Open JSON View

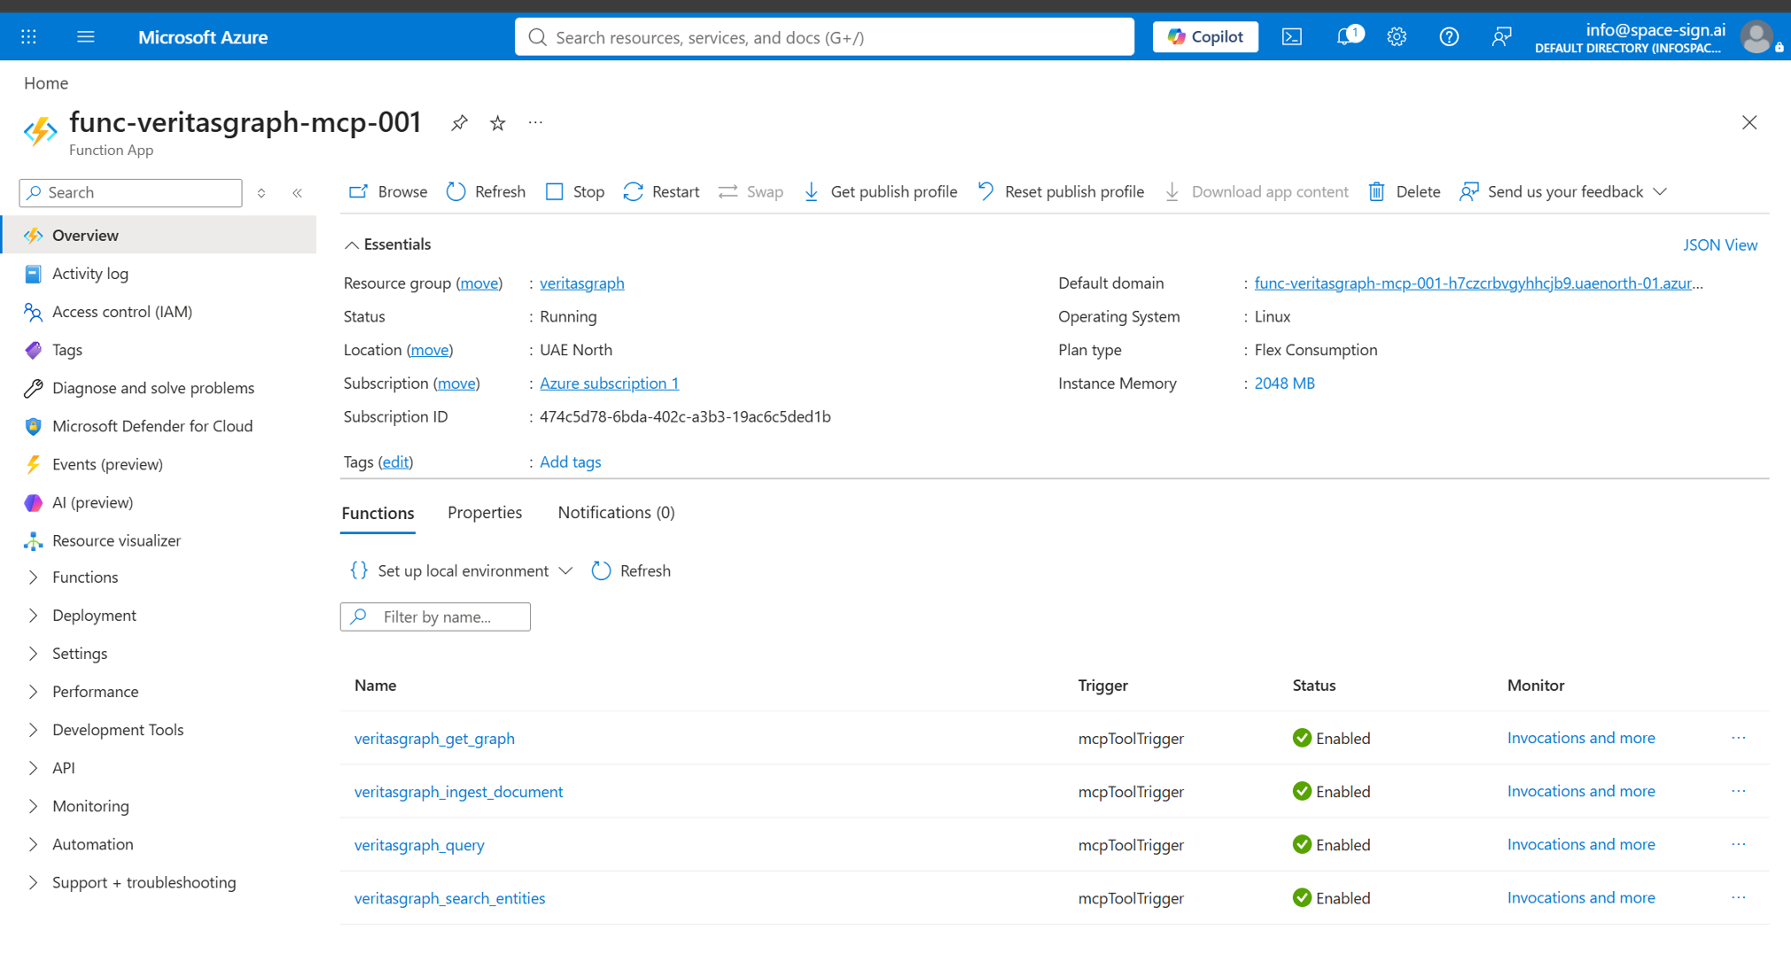coord(1720,245)
